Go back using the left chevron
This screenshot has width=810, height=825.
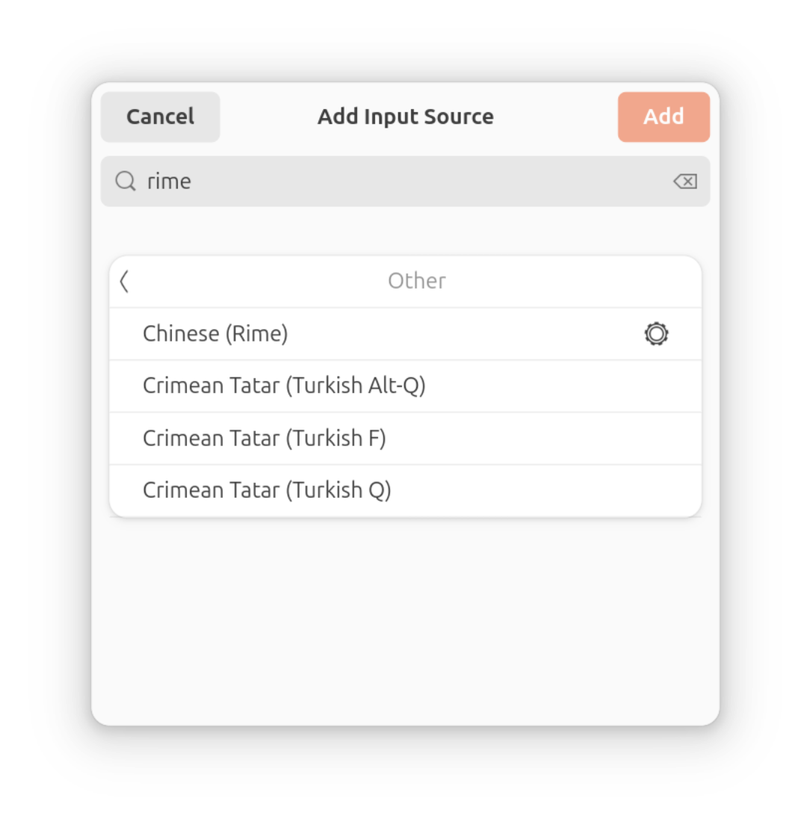(x=125, y=282)
